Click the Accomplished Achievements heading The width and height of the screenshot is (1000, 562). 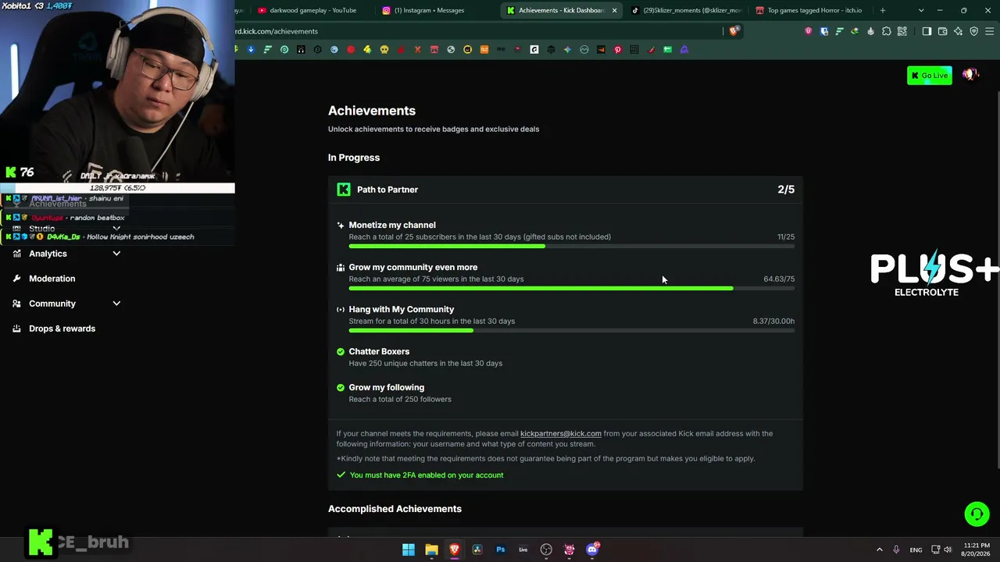[395, 509]
